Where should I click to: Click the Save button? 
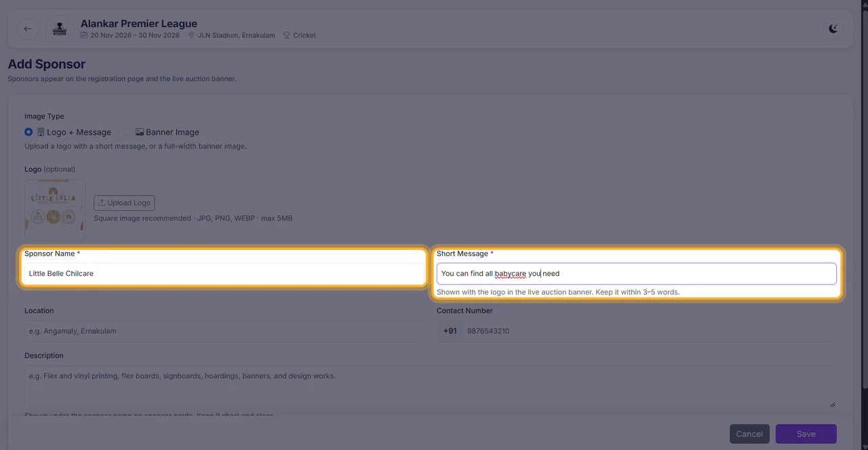pos(806,434)
